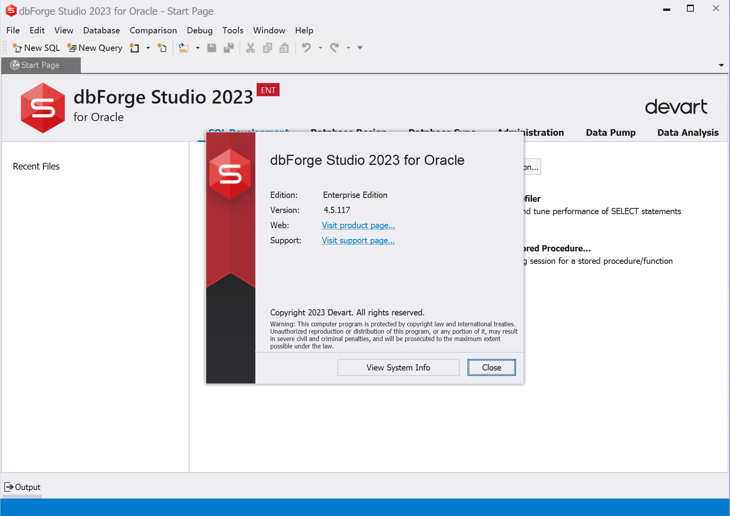Select the Start Page document tab
Viewport: 730px width, 516px height.
click(40, 65)
